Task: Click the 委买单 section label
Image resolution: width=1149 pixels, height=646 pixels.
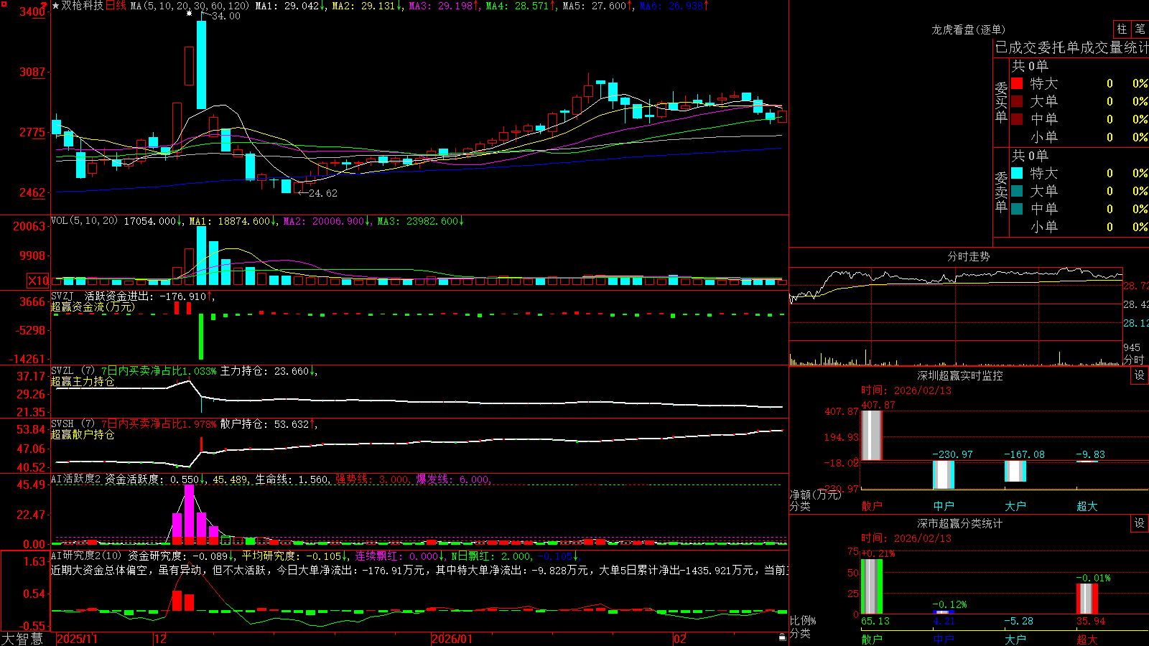Action: click(x=1001, y=102)
